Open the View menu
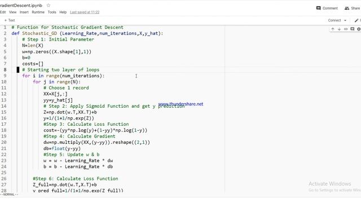The height and width of the screenshot is (203, 361). 12,12
